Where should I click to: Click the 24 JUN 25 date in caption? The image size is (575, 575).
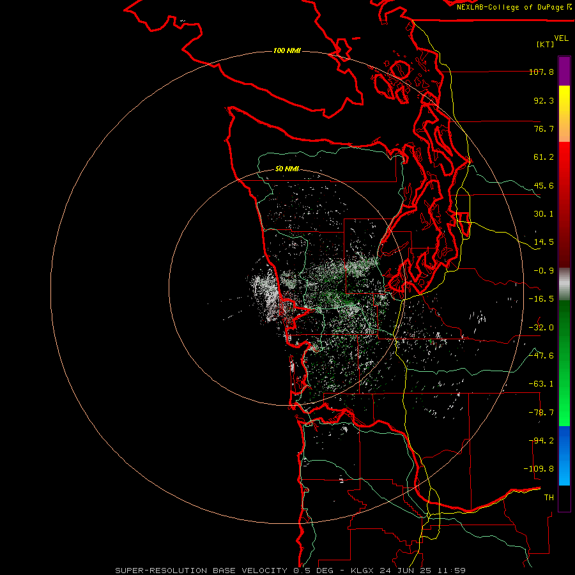pos(407,571)
